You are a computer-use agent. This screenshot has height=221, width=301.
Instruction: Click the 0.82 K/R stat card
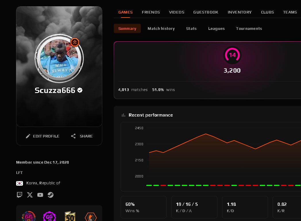pos(287,207)
